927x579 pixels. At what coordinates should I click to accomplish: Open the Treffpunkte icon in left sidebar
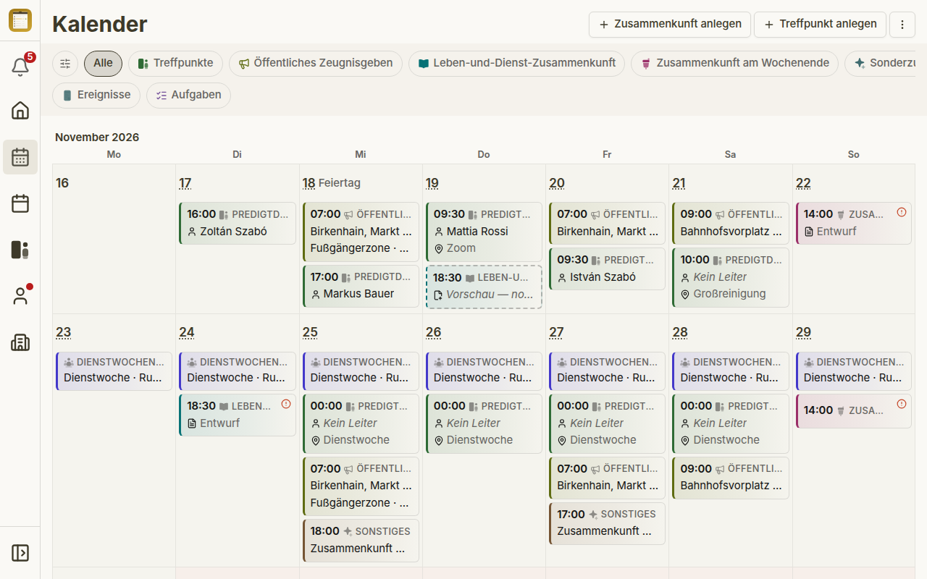(x=20, y=250)
